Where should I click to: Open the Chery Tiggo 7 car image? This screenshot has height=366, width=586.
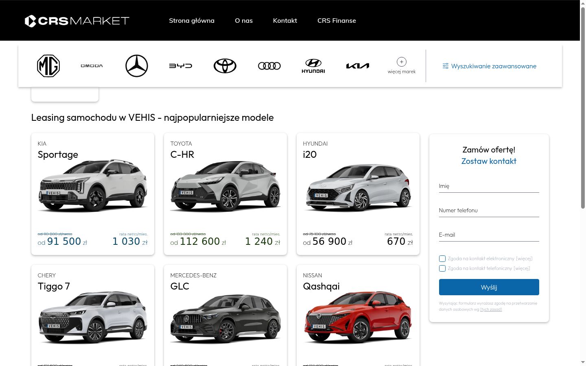pos(93,317)
